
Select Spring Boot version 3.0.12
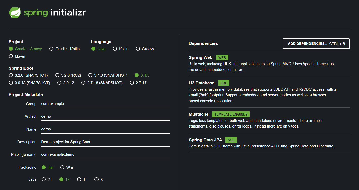tap(66, 83)
